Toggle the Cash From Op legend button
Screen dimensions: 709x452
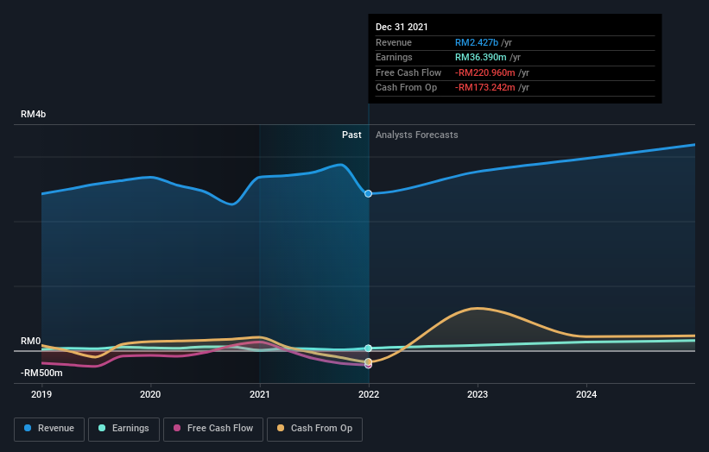(314, 429)
